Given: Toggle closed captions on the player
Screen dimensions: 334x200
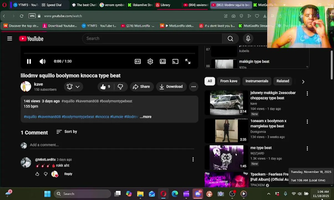Looking at the screenshot, I should [138, 61].
